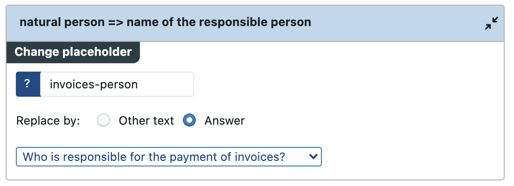Click the help icon beside invoices-person
This screenshot has width=514, height=186.
click(x=28, y=84)
